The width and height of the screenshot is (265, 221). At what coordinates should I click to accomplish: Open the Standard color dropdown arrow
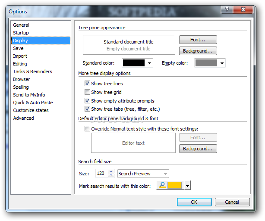(x=149, y=63)
